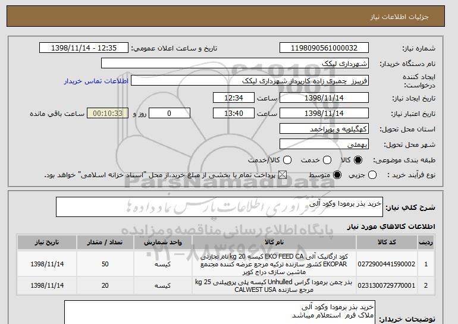Click product code 0231300729770001
The height and width of the screenshot is (324, 458).
387,285
